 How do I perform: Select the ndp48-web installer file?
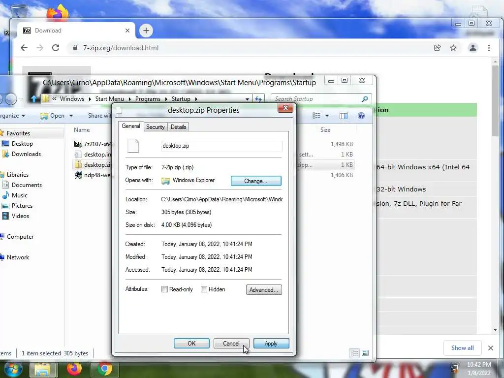pos(97,175)
